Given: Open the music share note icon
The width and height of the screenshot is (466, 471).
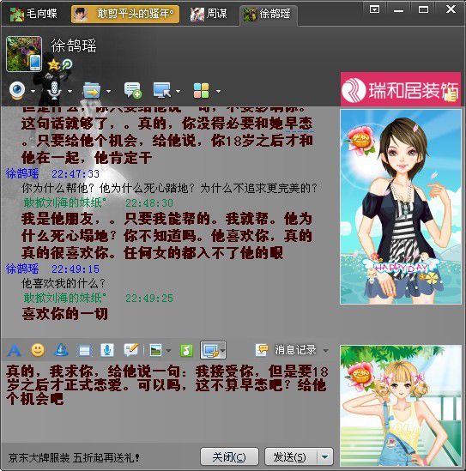Looking at the screenshot, I should click(186, 350).
